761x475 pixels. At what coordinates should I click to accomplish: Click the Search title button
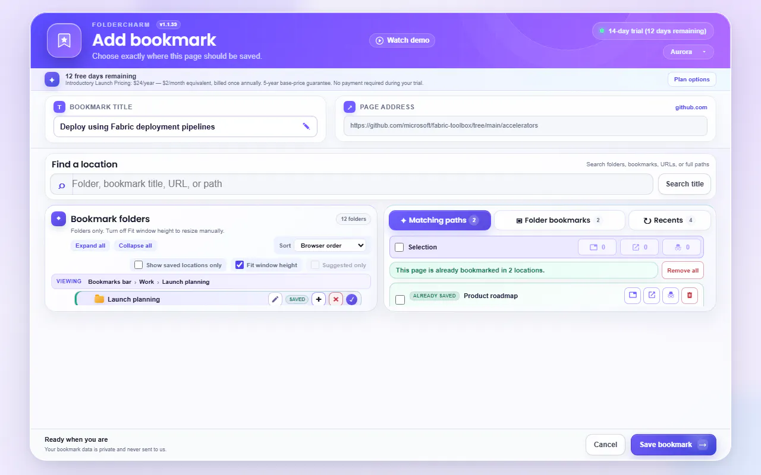684,184
